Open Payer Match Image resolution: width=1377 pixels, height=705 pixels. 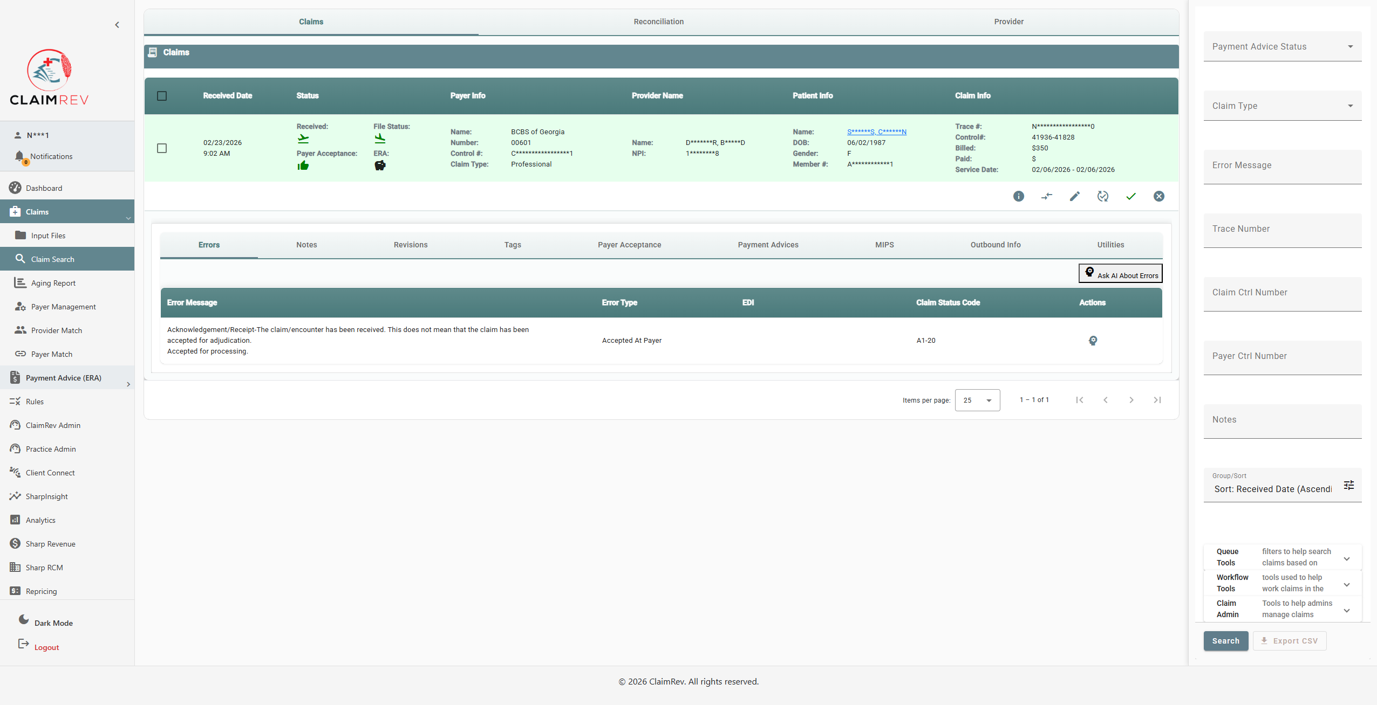67,354
